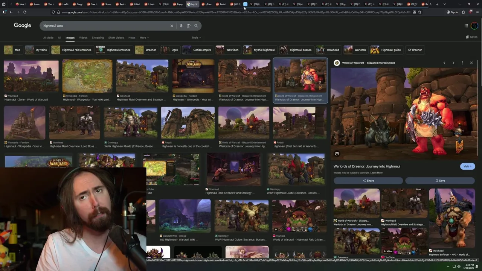Open the Firefox application menu
The height and width of the screenshot is (271, 482).
[x=477, y=12]
